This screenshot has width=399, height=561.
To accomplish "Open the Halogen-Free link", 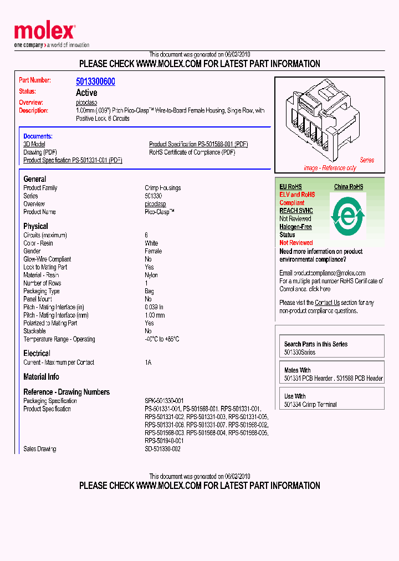I will point(296,227).
